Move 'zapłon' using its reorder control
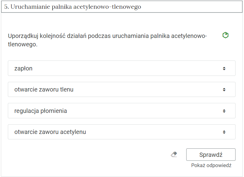 (x=224, y=68)
